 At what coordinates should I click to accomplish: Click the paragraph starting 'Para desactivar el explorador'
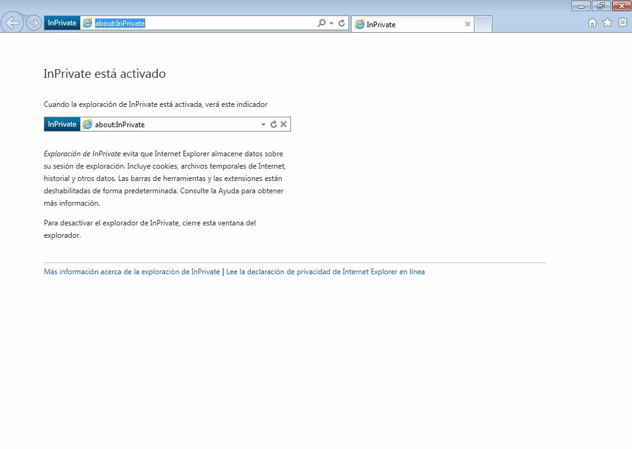(x=150, y=229)
